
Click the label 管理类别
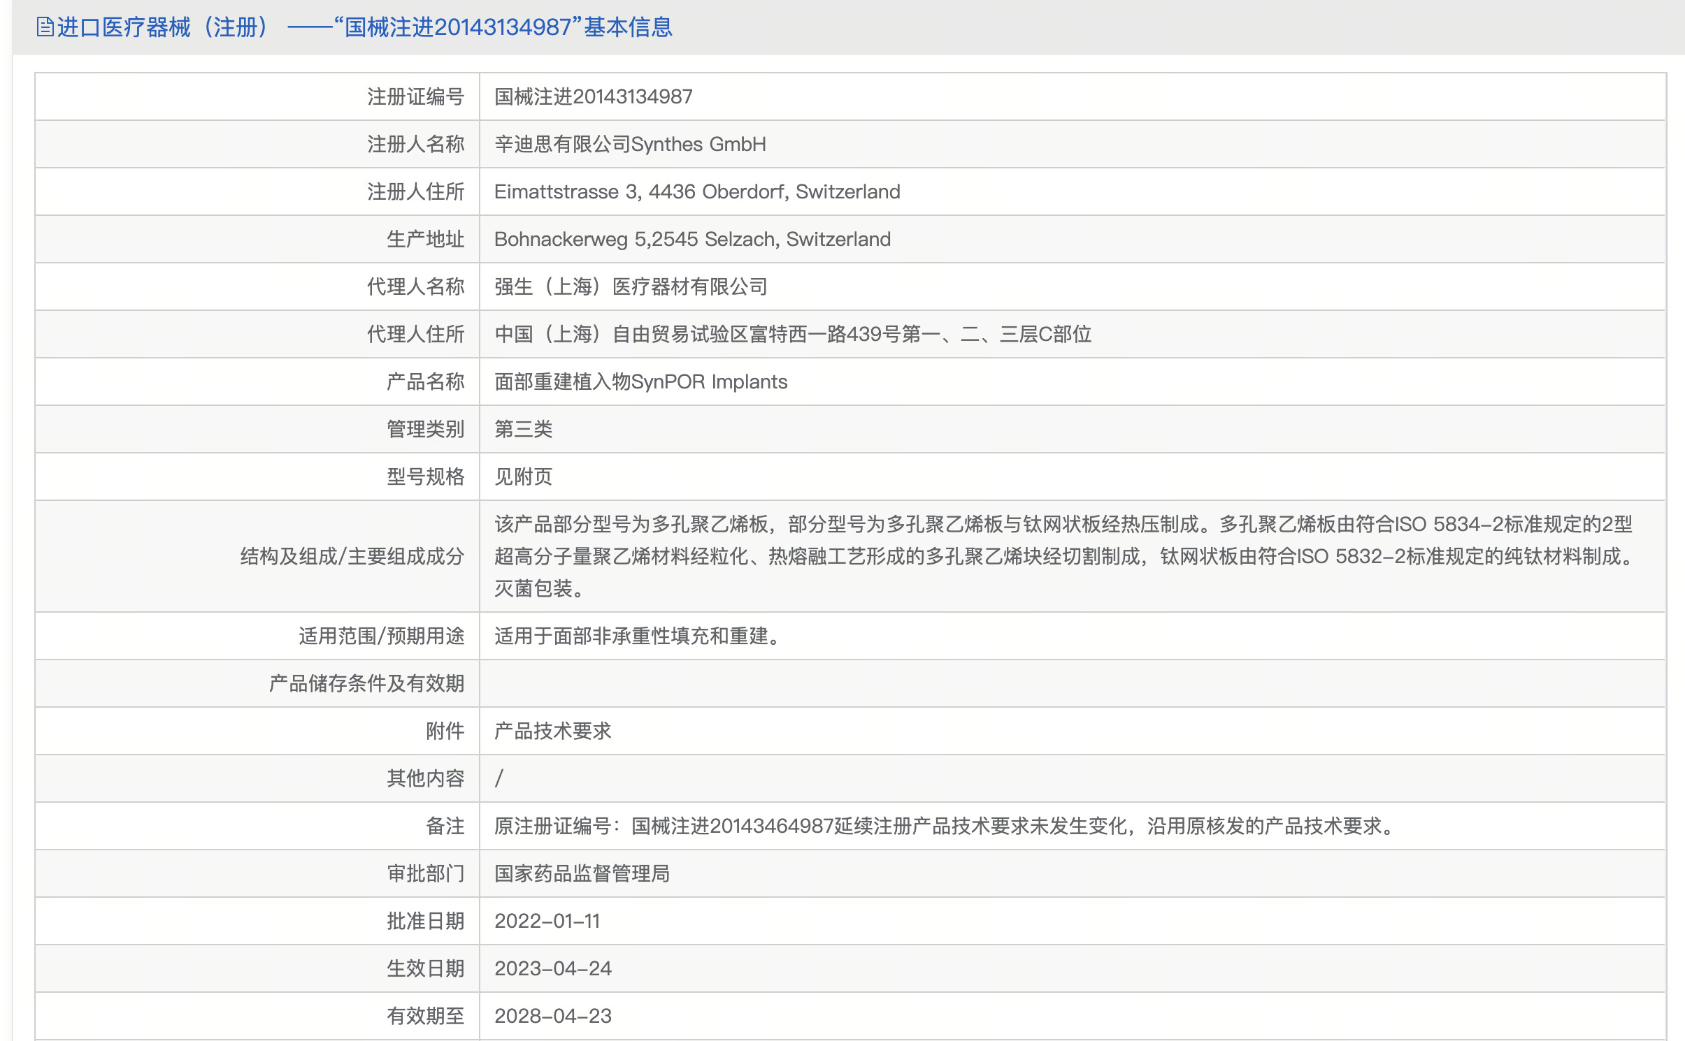[x=426, y=429]
